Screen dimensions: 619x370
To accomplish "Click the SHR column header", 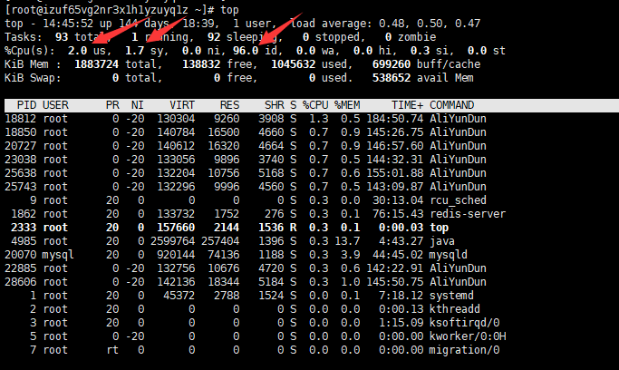I will (275, 105).
